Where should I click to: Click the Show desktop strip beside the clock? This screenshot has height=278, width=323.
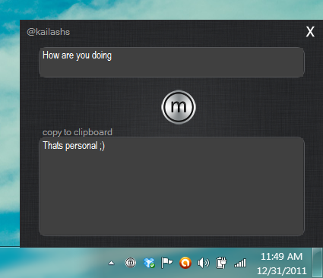click(318, 263)
